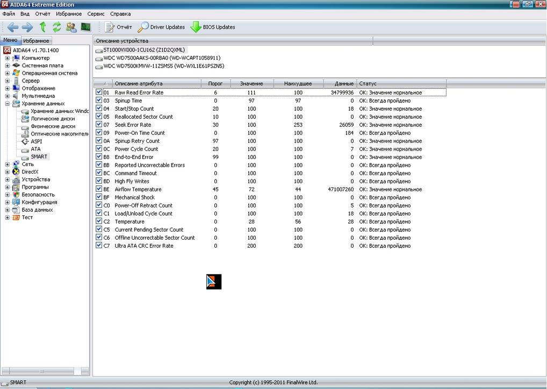Open the Отчёт menu in menu bar

click(42, 14)
